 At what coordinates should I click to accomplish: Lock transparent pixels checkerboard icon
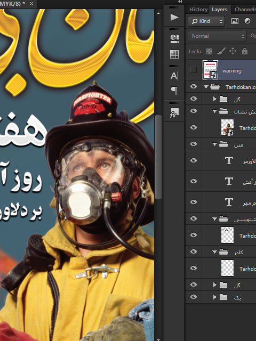tap(209, 52)
